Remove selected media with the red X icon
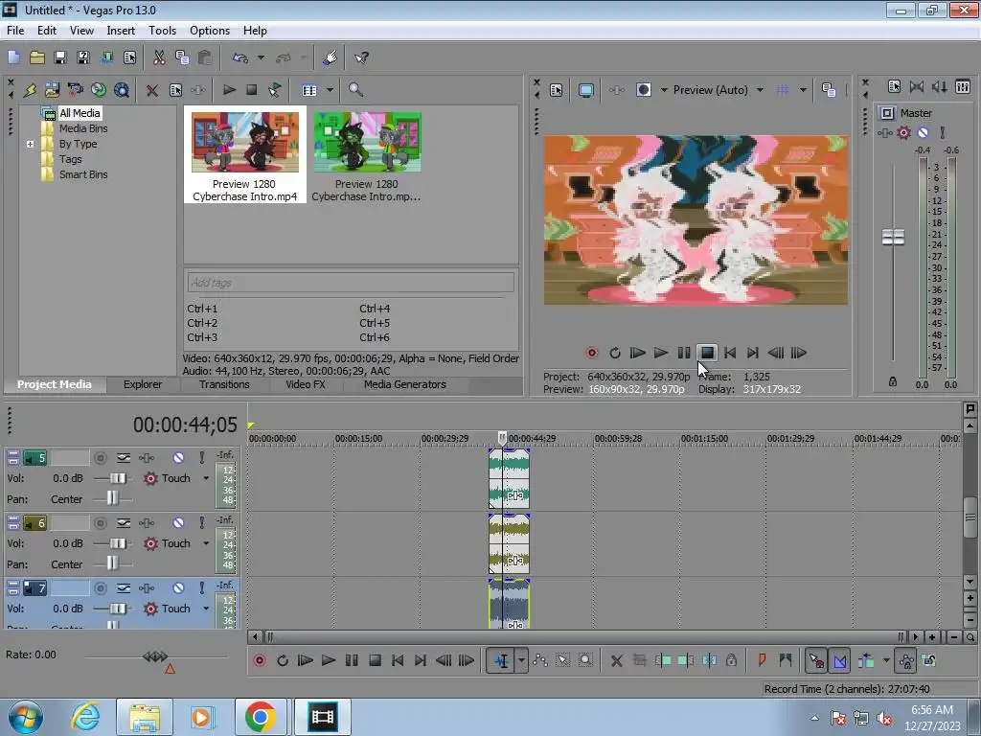981x736 pixels. (x=152, y=90)
